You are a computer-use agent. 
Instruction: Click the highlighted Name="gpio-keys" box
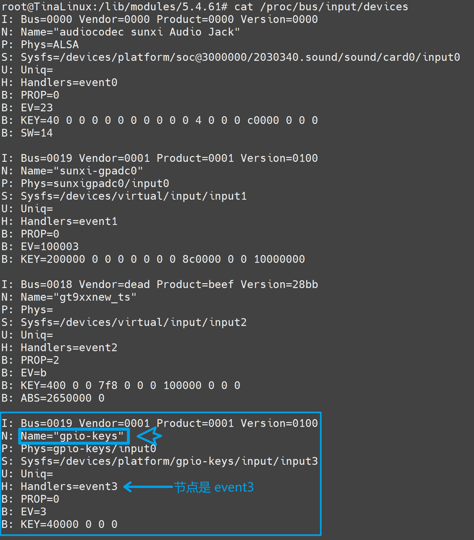click(x=74, y=436)
